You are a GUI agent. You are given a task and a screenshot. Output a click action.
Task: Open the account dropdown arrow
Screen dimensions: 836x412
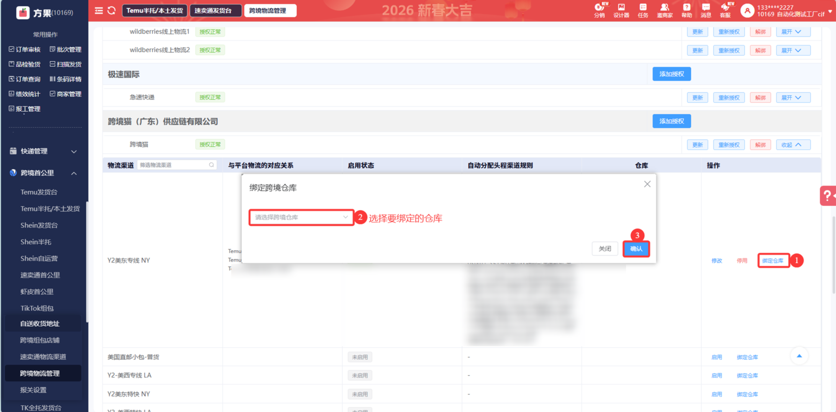point(830,11)
